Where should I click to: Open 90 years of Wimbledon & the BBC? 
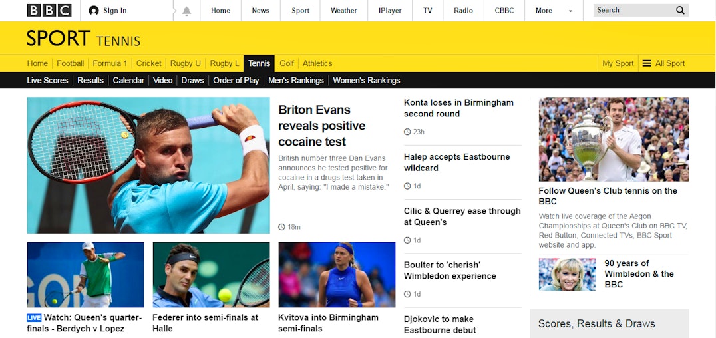tap(639, 274)
